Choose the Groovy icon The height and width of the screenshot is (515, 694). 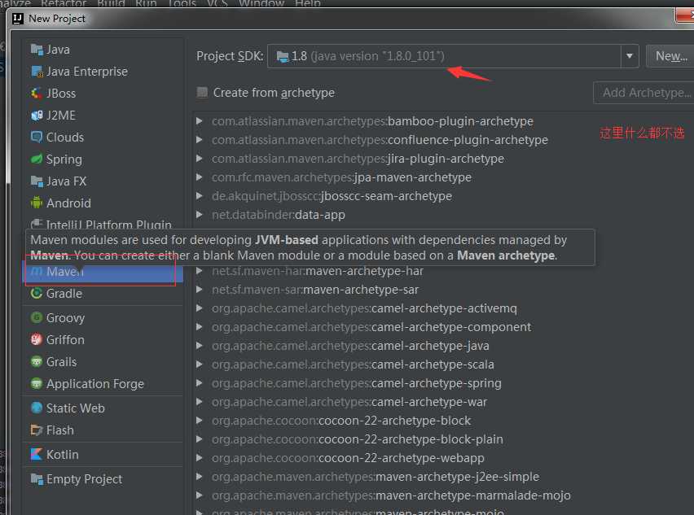(x=37, y=317)
